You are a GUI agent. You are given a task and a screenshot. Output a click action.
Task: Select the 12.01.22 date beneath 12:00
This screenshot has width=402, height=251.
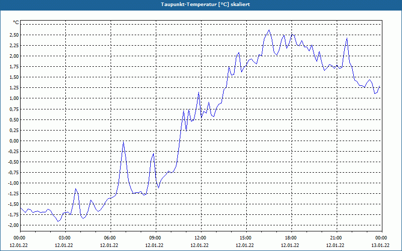click(199, 245)
